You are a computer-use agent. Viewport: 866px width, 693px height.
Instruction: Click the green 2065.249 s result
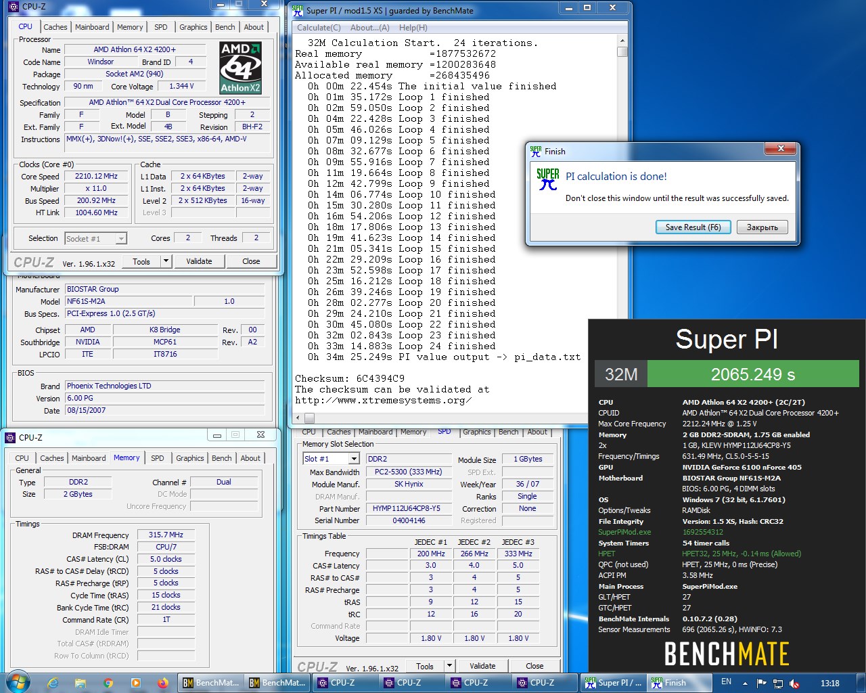[753, 374]
